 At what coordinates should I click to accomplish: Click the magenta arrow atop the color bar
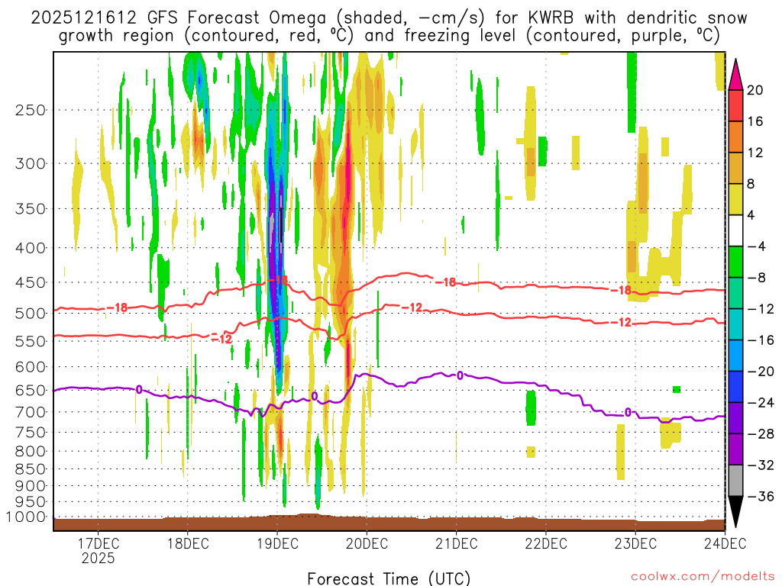click(736, 73)
